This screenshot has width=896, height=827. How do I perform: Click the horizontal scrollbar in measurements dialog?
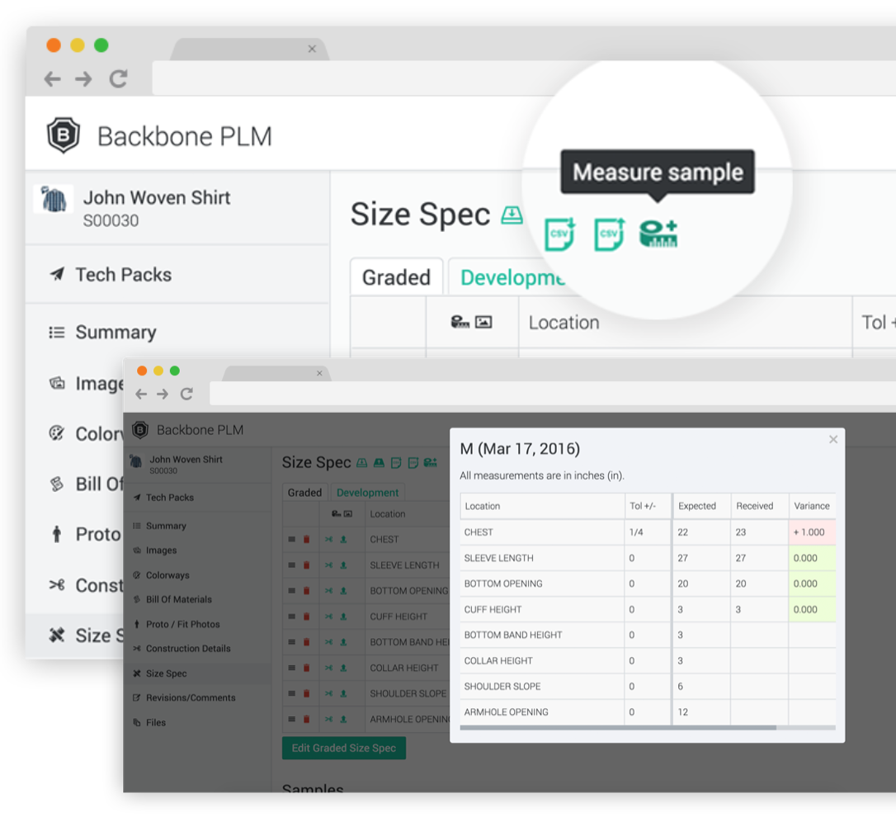pyautogui.click(x=618, y=728)
